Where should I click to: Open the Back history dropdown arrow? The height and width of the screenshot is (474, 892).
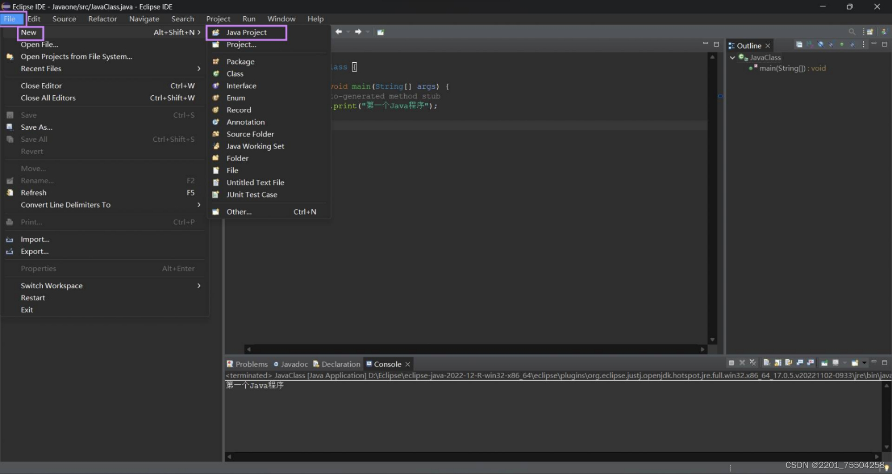coord(348,32)
